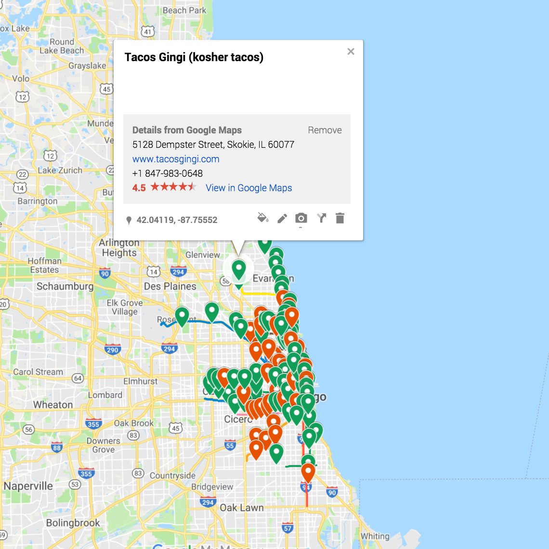Edit the Tacos Gingi marker name
This screenshot has height=549, width=549.
coord(281,219)
